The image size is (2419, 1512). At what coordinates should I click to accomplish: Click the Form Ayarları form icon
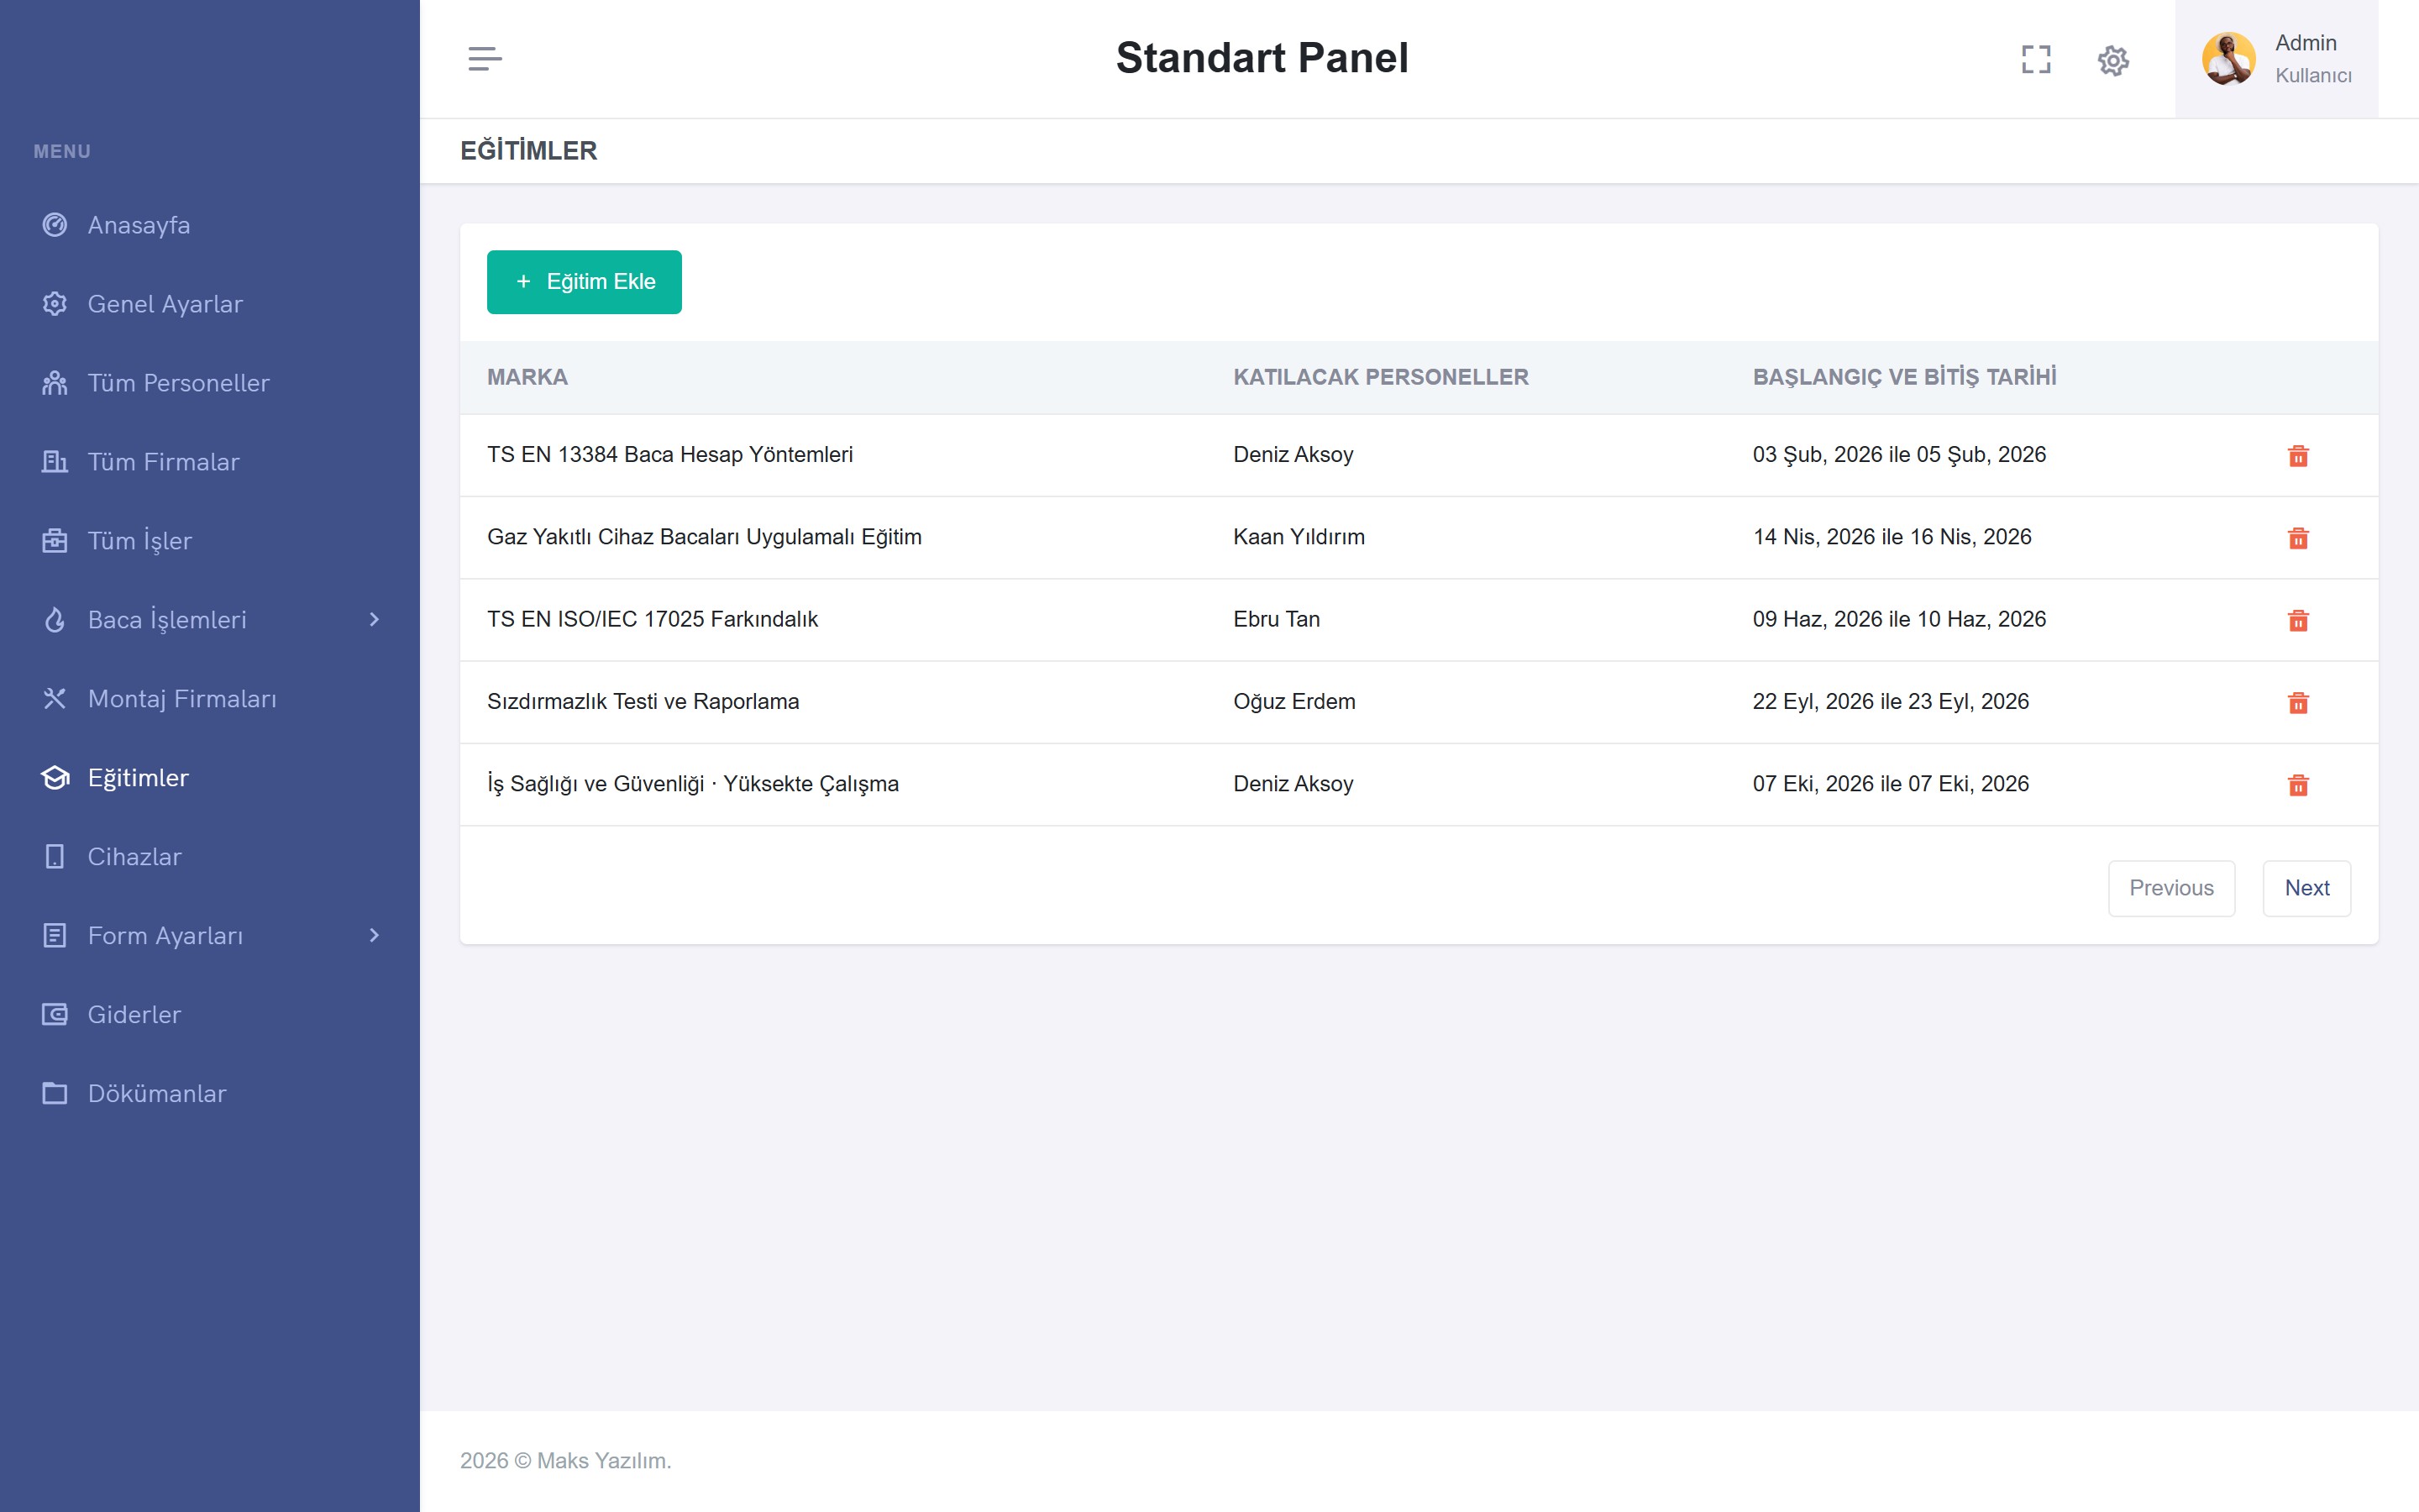coord(55,936)
